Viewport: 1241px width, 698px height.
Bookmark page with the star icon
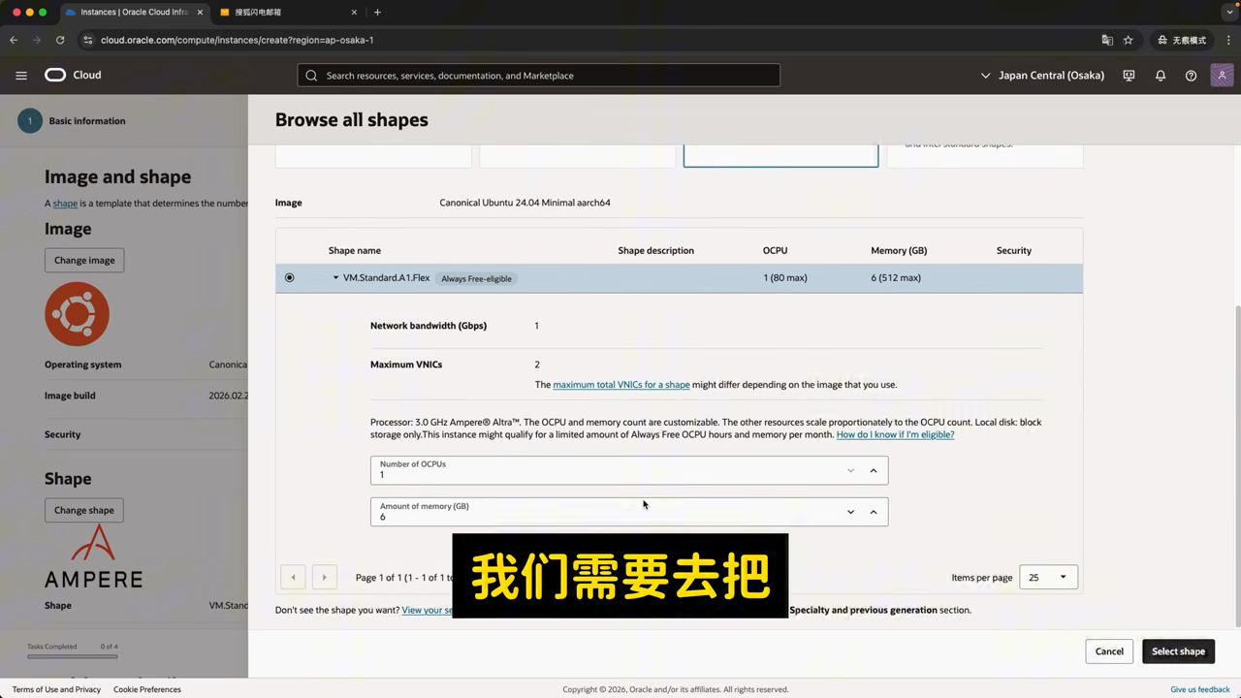click(1128, 40)
